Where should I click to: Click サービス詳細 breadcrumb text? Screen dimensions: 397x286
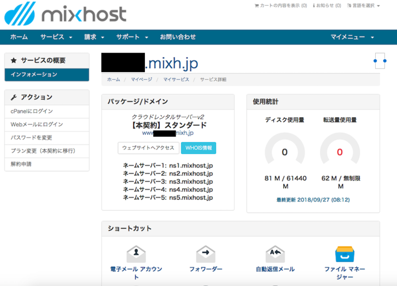coord(213,79)
